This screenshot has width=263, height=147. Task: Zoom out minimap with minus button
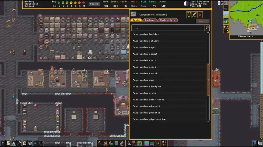[x=224, y=31]
